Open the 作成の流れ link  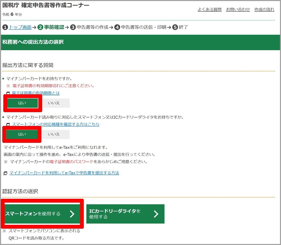[264, 9]
